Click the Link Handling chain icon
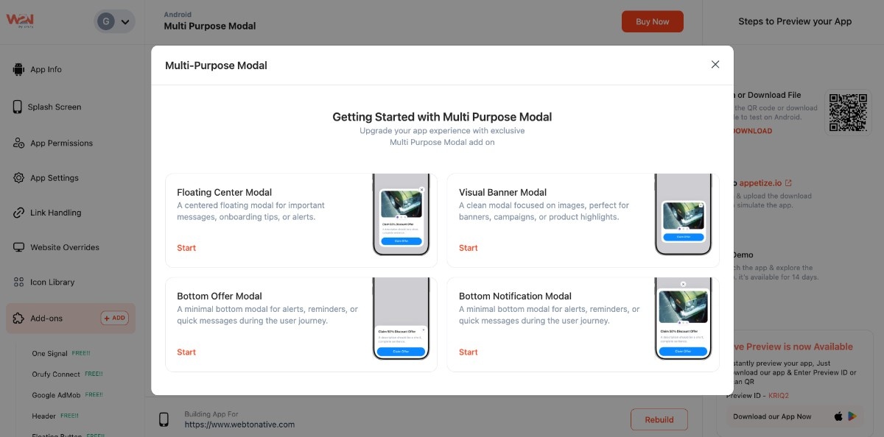 coord(18,213)
